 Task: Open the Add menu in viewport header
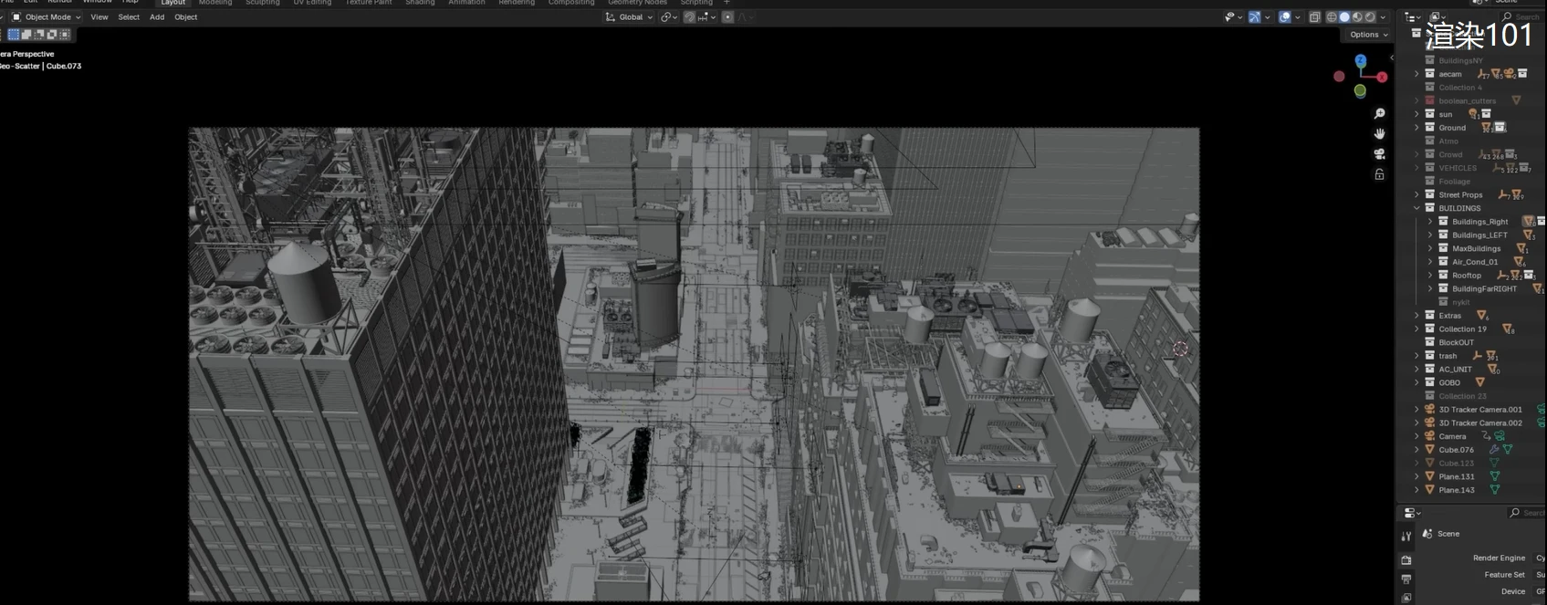click(x=157, y=16)
